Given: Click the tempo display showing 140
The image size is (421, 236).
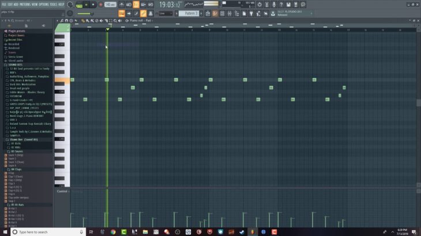Looking at the screenshot, I should point(110,5).
